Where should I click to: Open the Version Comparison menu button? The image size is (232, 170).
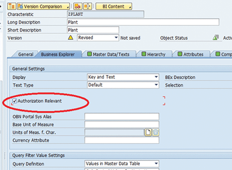click(x=44, y=6)
